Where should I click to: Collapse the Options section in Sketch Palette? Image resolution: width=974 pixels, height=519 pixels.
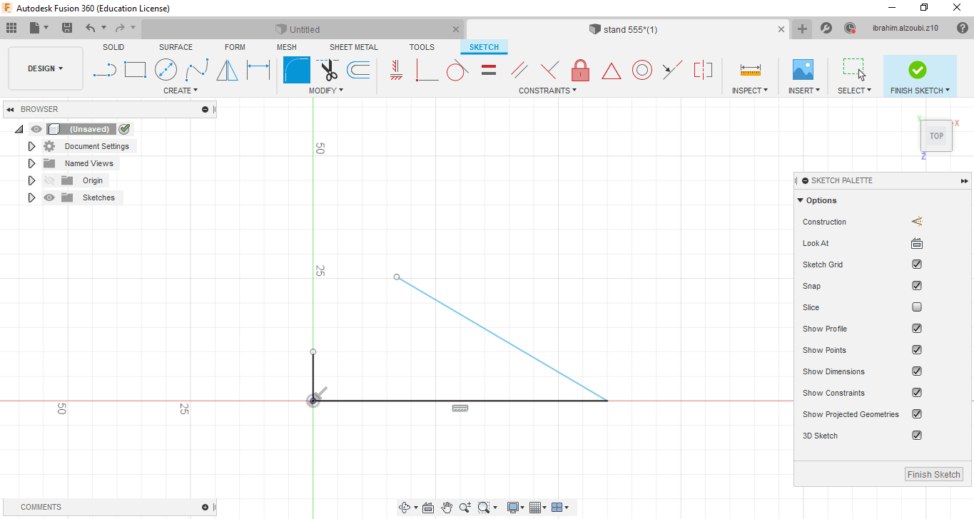(801, 200)
